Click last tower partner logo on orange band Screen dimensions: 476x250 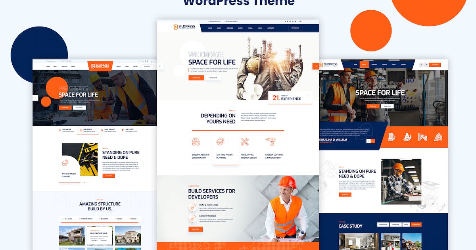438,137
